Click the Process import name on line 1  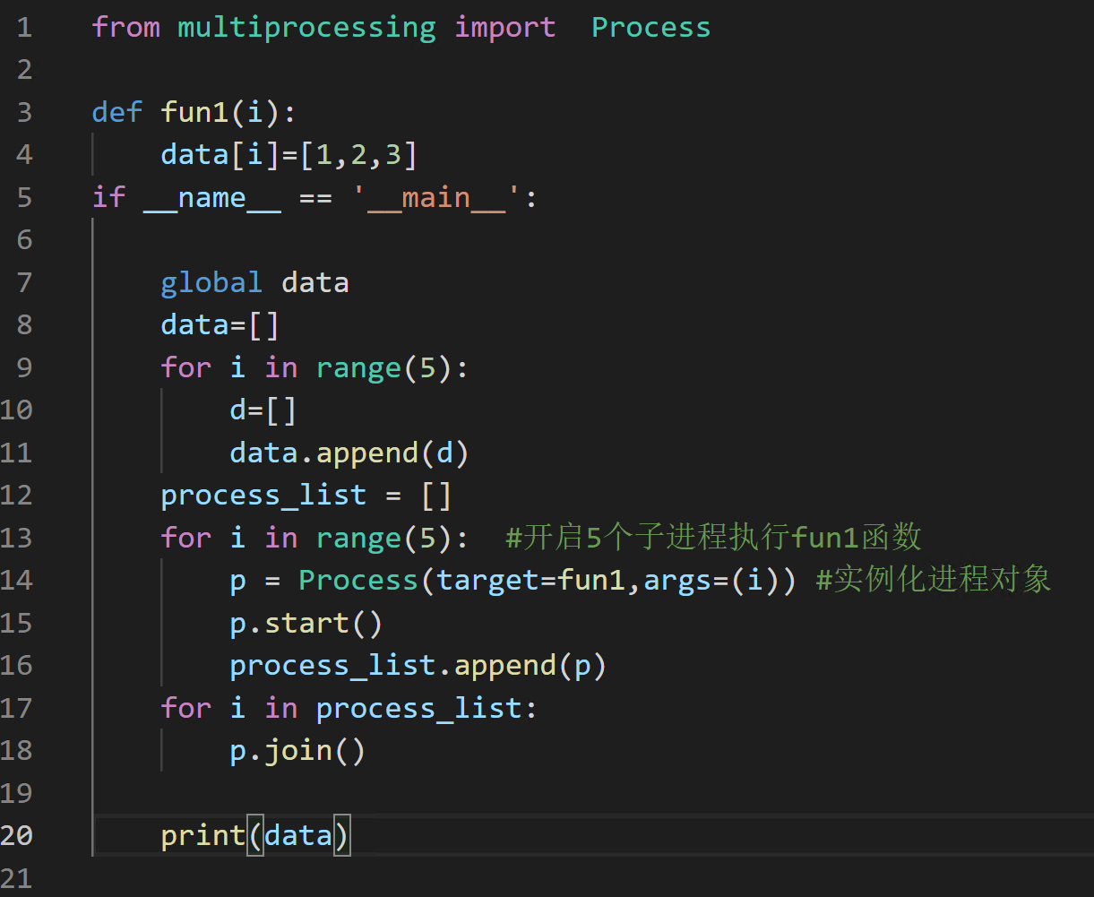(650, 27)
